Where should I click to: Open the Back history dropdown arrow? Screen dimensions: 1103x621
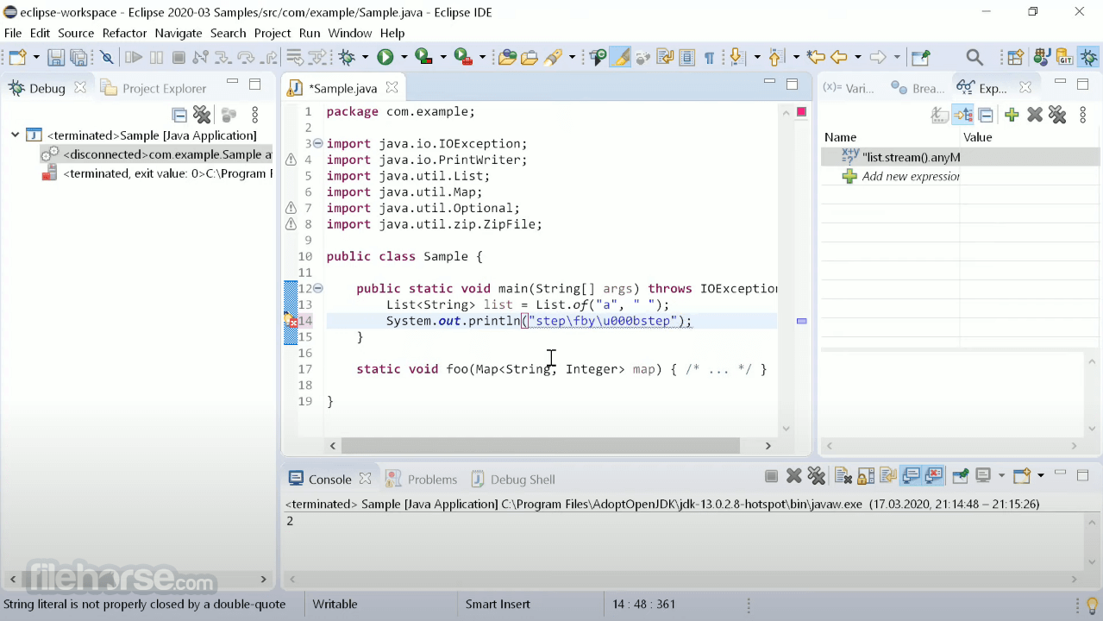pos(857,58)
